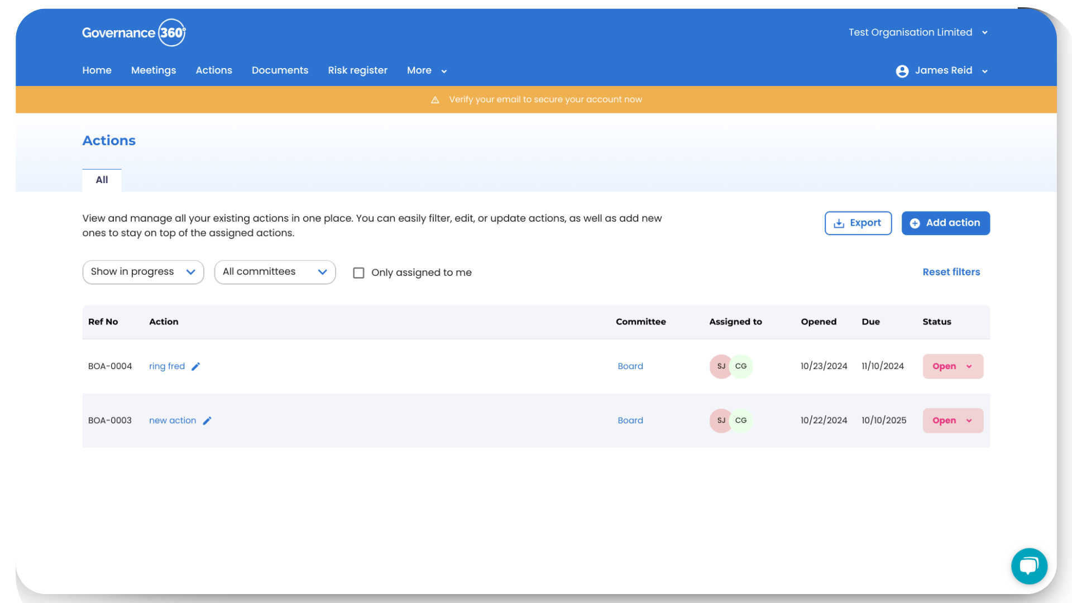
Task: Open the Documents nav item
Action: [x=280, y=70]
